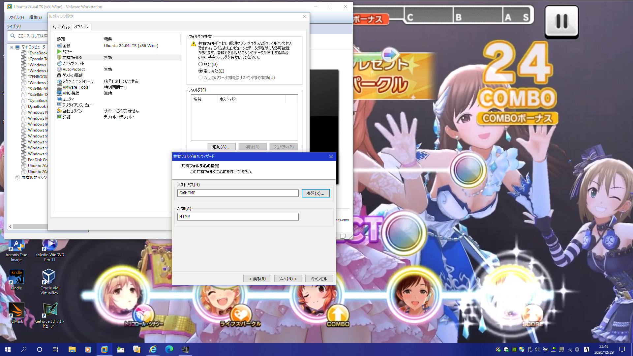Open the notification center icon
Viewport: 633px width, 356px height.
pyautogui.click(x=622, y=349)
